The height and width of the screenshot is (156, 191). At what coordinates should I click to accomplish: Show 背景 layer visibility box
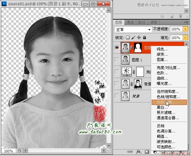tap(117, 96)
